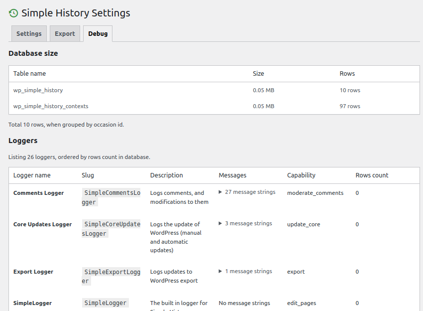The image size is (423, 311).
Task: Click the Rows column header
Action: click(x=347, y=73)
